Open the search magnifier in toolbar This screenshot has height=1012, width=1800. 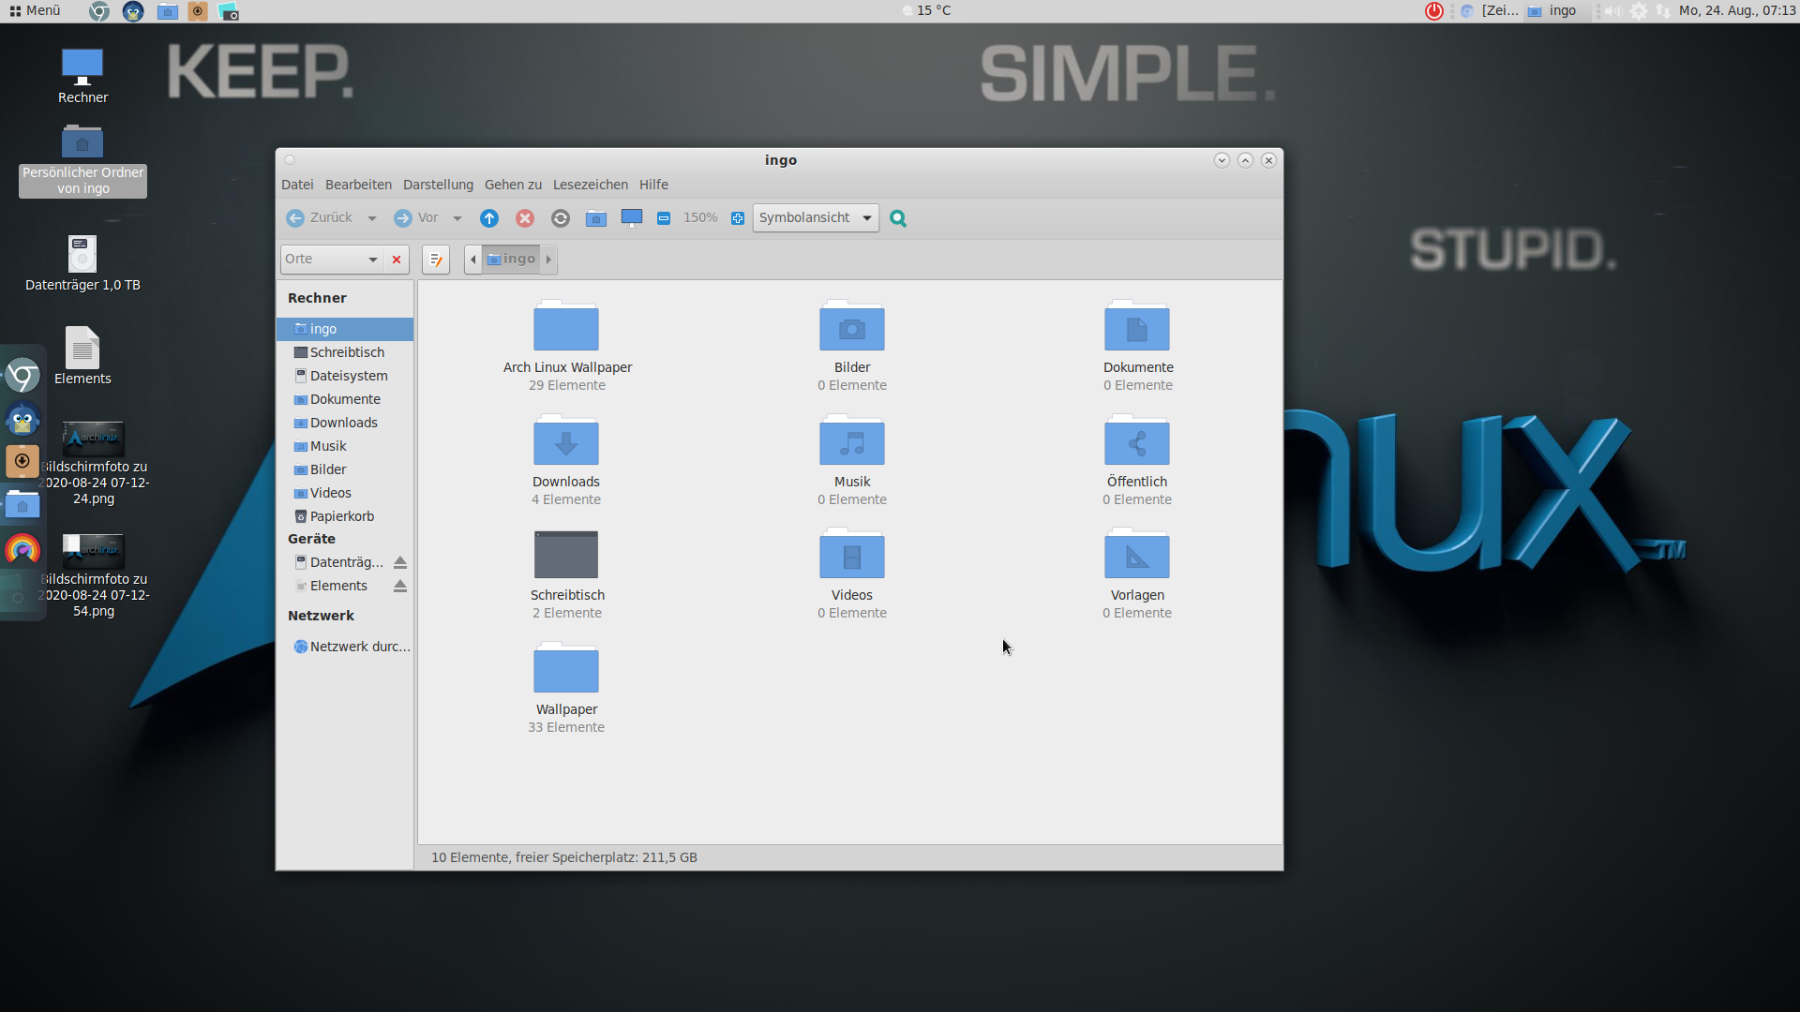[x=898, y=218]
